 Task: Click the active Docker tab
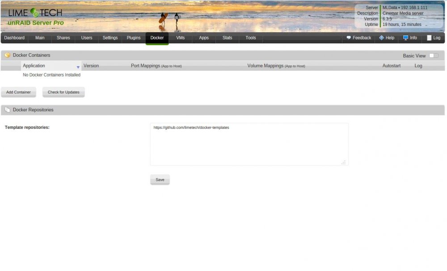click(157, 38)
